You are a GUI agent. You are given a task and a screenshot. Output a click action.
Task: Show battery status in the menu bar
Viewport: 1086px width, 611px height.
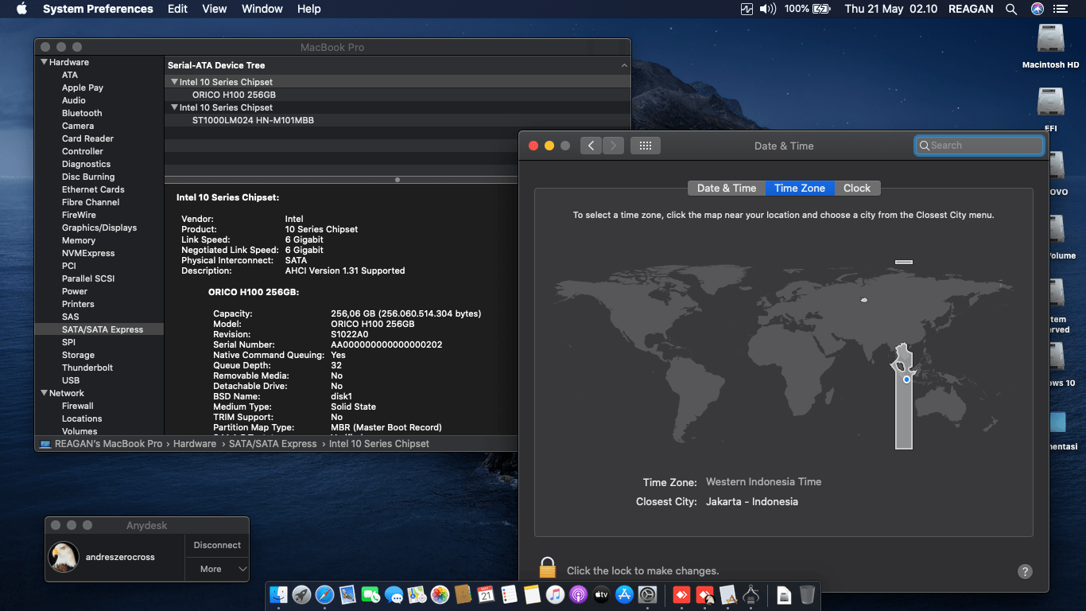point(821,9)
